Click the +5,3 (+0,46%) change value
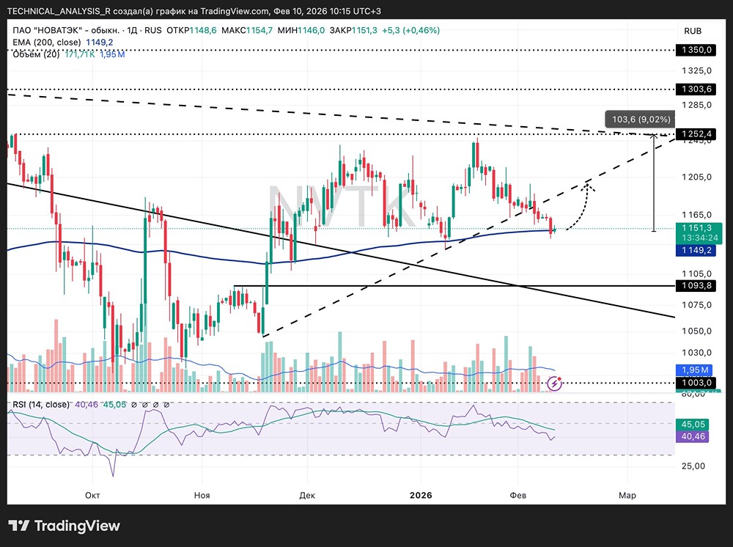733x547 pixels. 411,30
